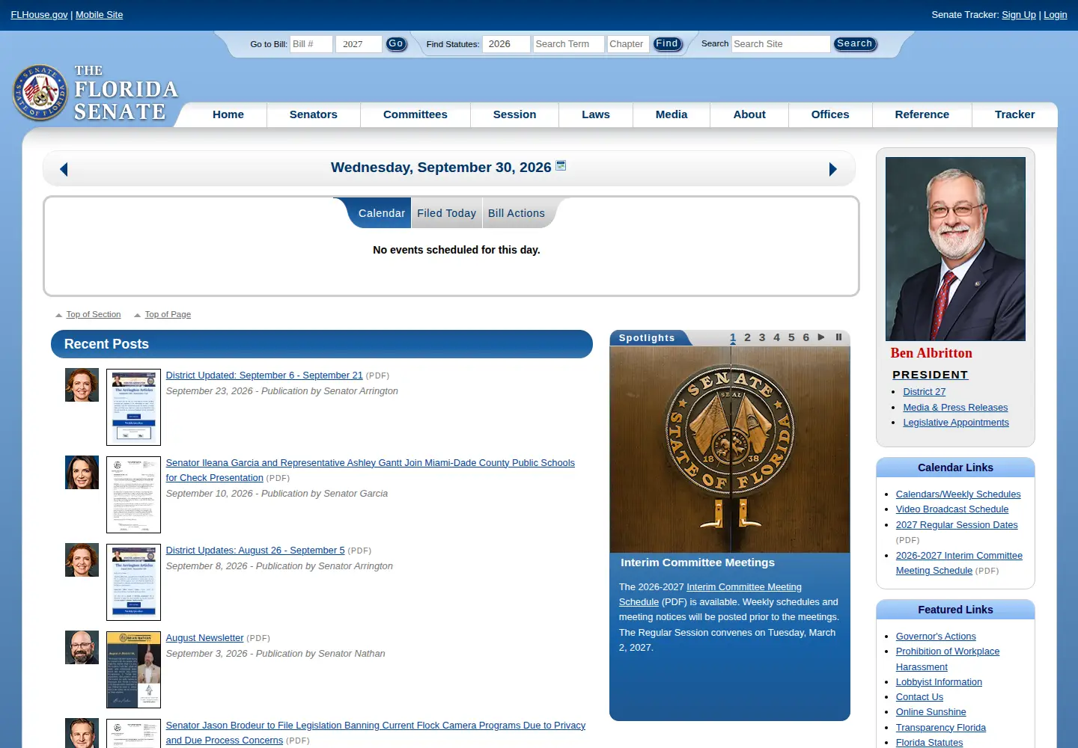Screen dimensions: 1078x748
Task: Click the Find statutes button
Action: tap(667, 44)
